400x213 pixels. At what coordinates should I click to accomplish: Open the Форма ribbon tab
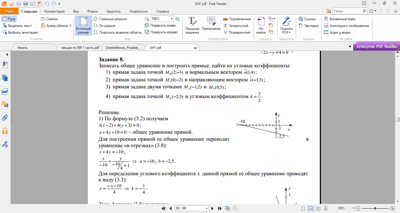(92, 11)
